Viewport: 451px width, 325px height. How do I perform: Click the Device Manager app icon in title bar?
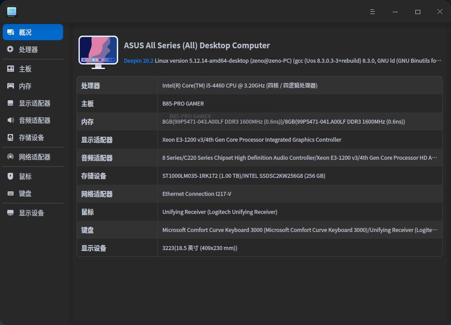[x=12, y=12]
